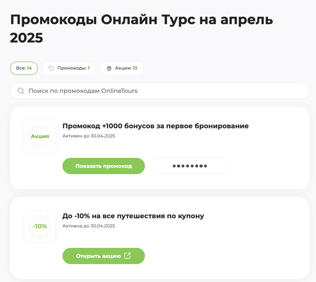The width and height of the screenshot is (316, 282).
Task: Select the Все: 14 filter tab
Action: (24, 68)
